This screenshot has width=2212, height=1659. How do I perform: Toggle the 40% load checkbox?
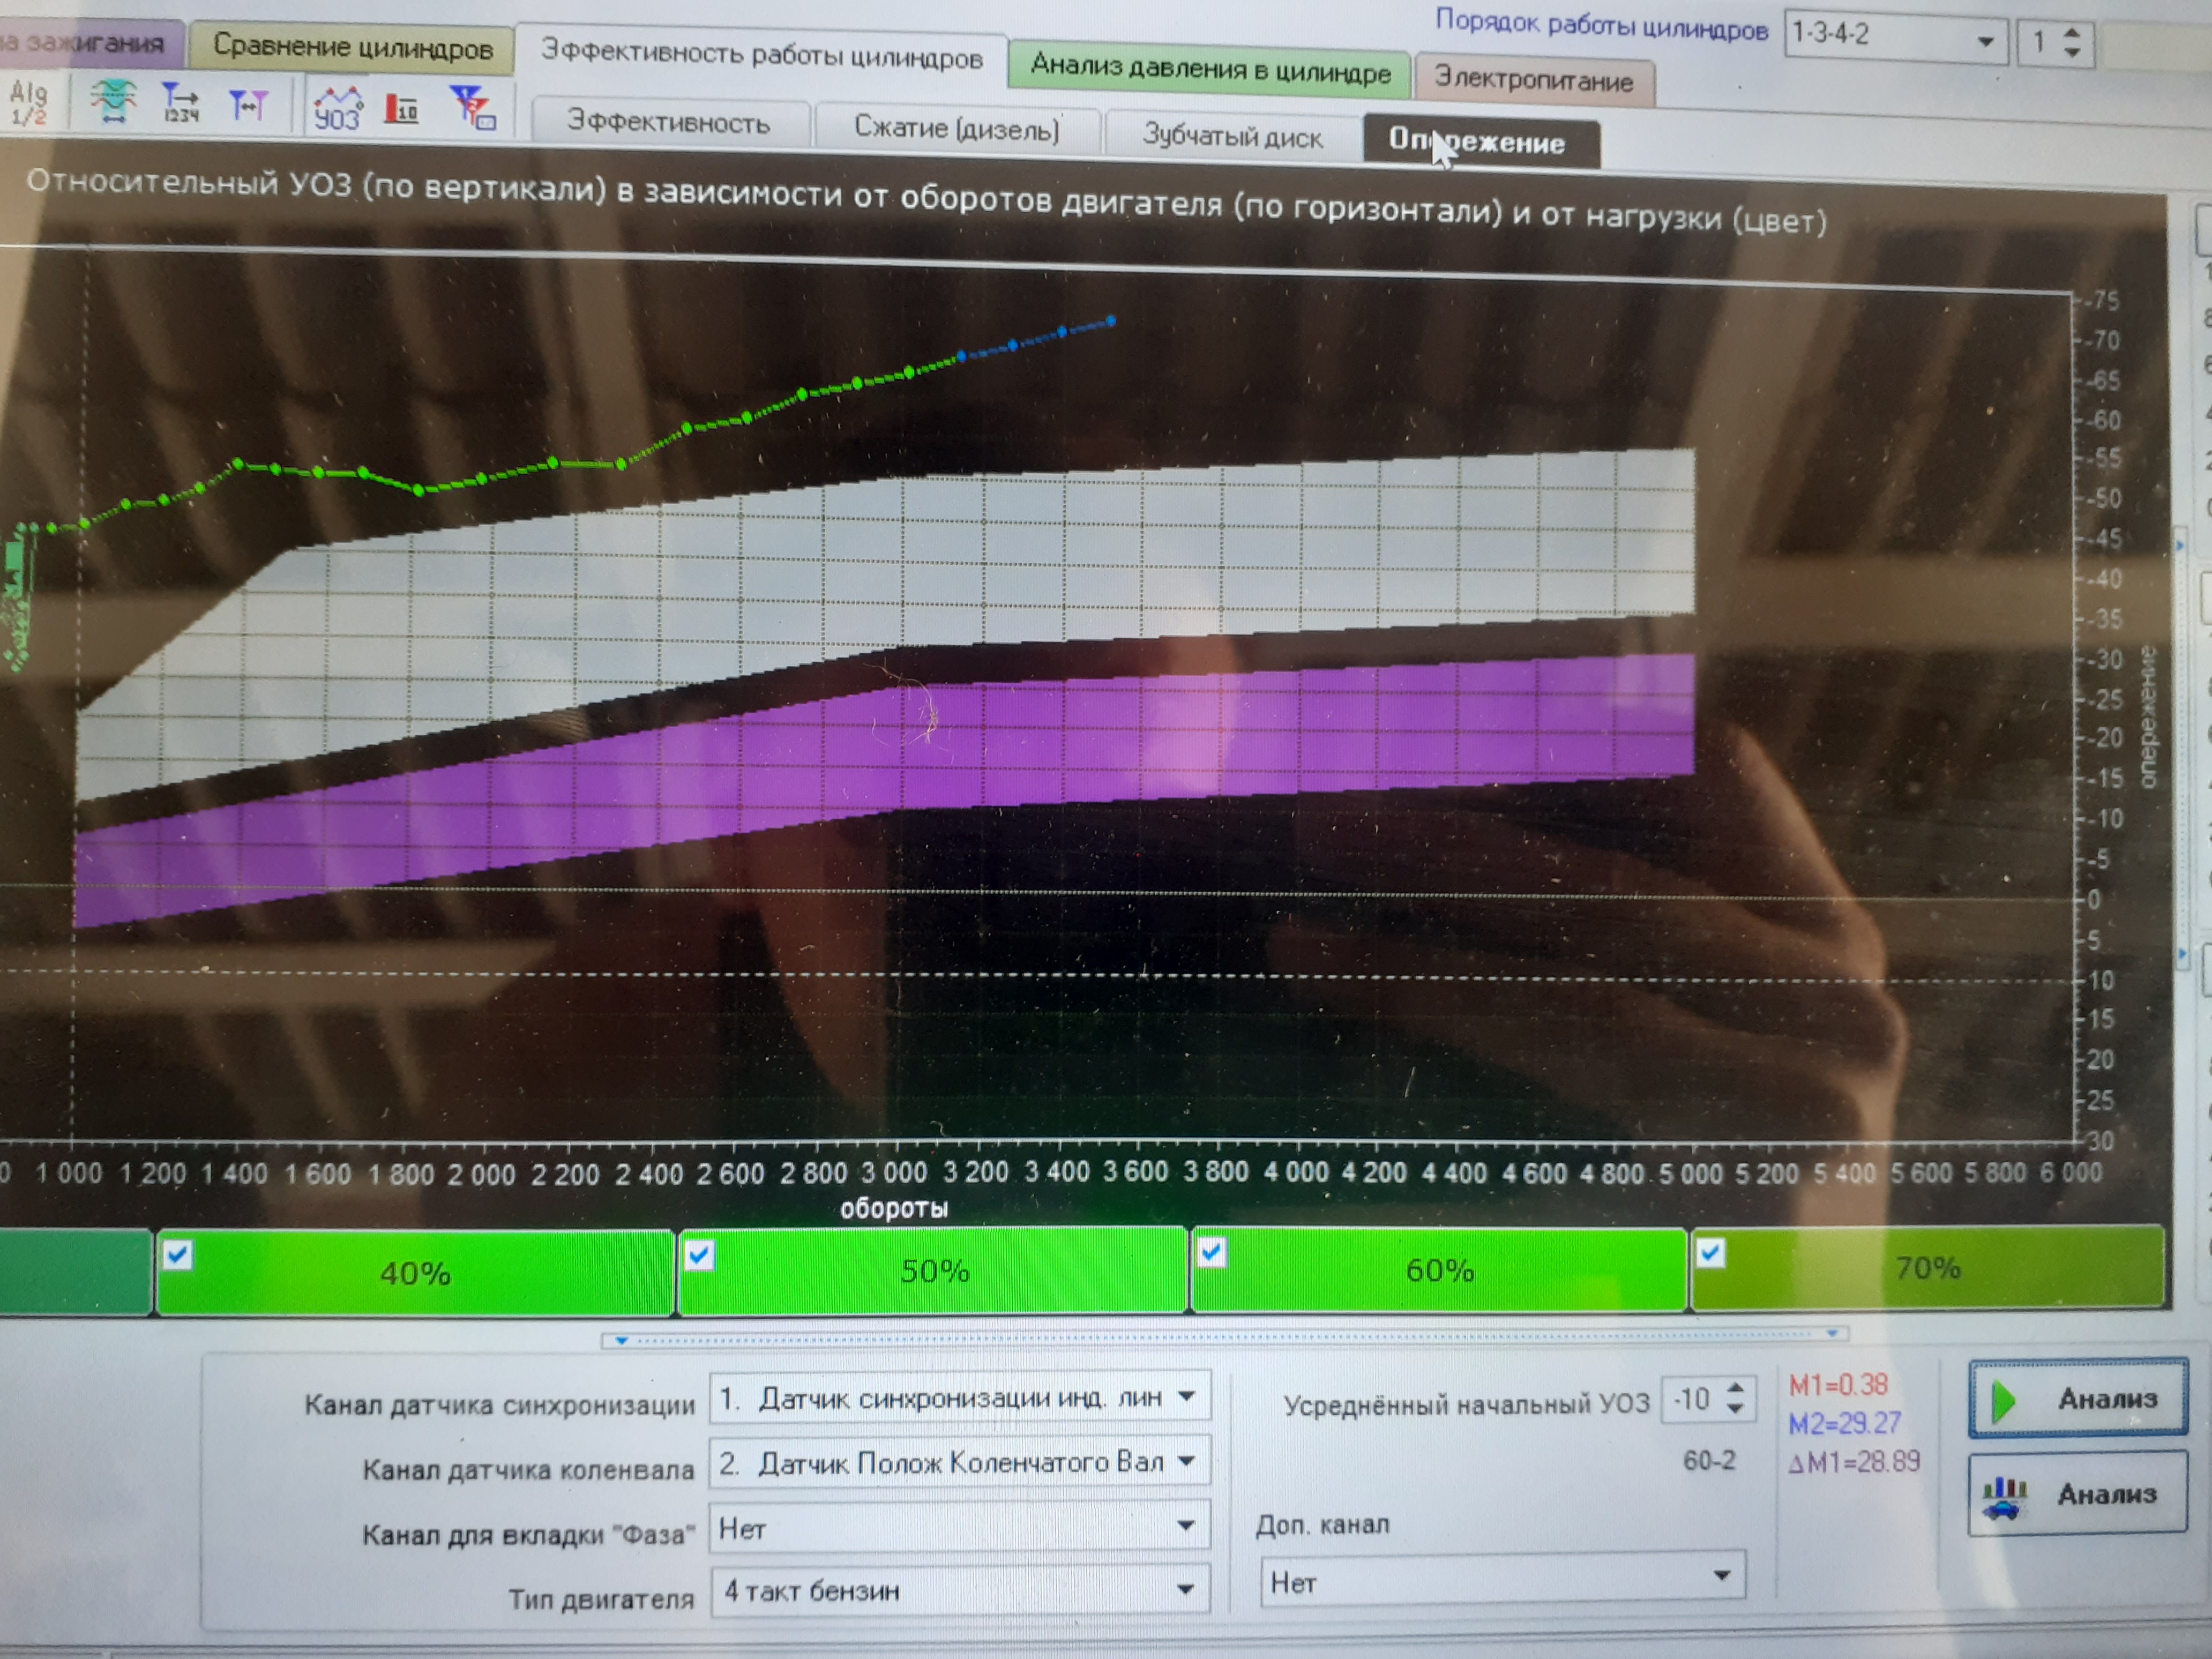pos(178,1254)
